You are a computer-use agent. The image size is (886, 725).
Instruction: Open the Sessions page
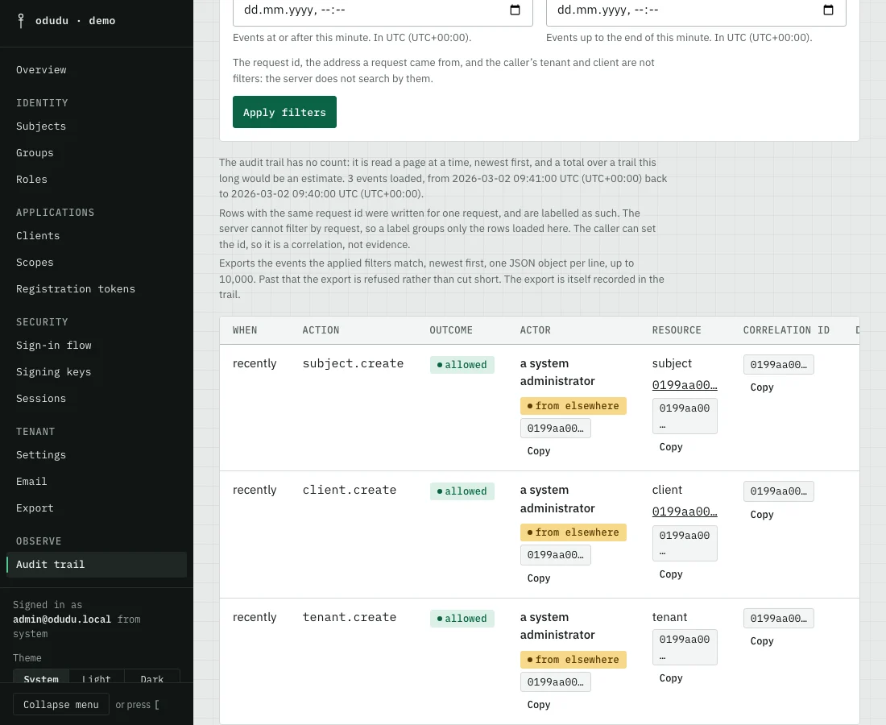41,399
